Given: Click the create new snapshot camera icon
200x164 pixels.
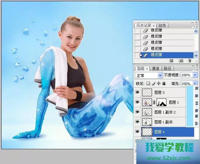Looking at the screenshot, I should pyautogui.click(x=181, y=61).
